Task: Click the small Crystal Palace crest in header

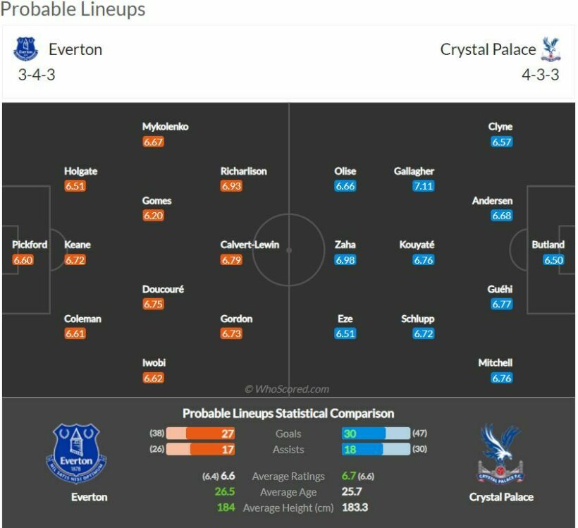Action: tap(551, 49)
